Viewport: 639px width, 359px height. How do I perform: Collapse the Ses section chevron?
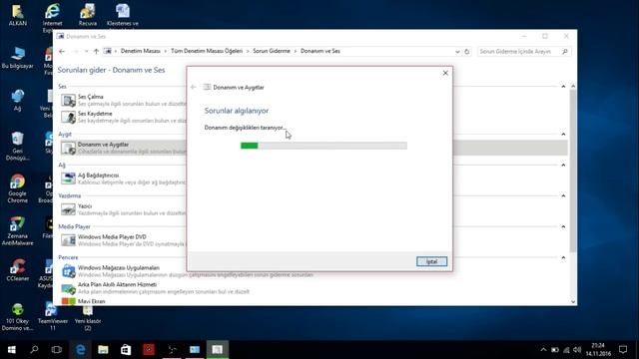point(563,87)
